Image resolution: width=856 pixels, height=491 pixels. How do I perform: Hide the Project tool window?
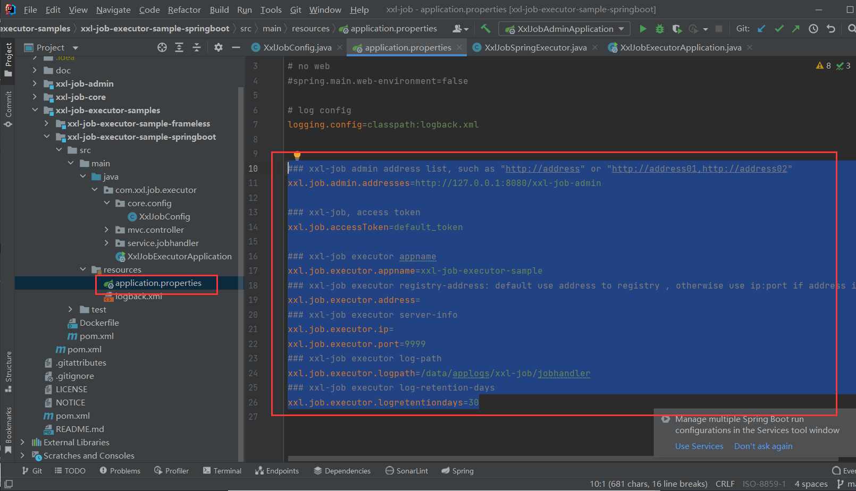tap(236, 47)
